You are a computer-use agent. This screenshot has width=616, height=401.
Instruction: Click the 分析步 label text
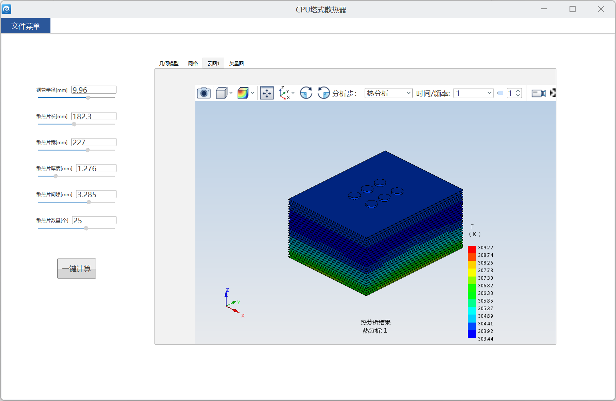(x=344, y=93)
